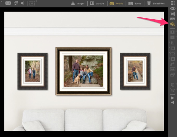Viewport: 177px width, 137px height.
Task: Select the right framed couple photo
Action: click(135, 71)
